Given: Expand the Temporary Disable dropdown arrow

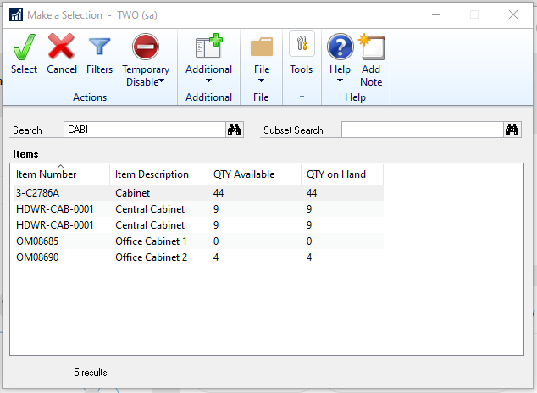Looking at the screenshot, I should tap(162, 80).
